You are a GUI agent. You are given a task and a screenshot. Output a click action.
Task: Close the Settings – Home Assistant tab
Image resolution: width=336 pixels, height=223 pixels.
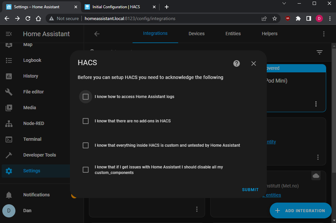pos(76,7)
